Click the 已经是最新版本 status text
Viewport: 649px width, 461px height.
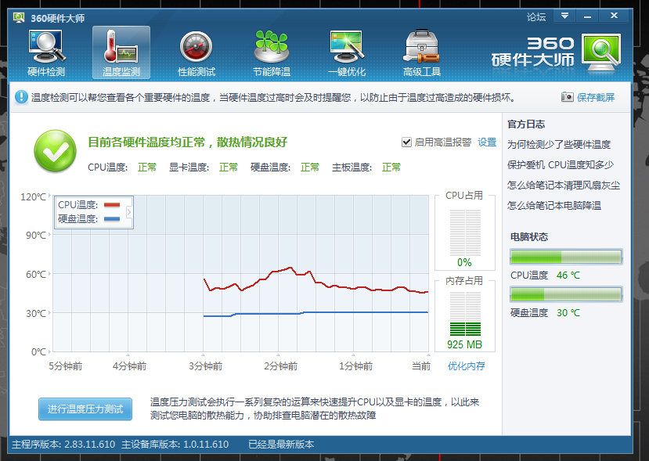[x=281, y=445]
